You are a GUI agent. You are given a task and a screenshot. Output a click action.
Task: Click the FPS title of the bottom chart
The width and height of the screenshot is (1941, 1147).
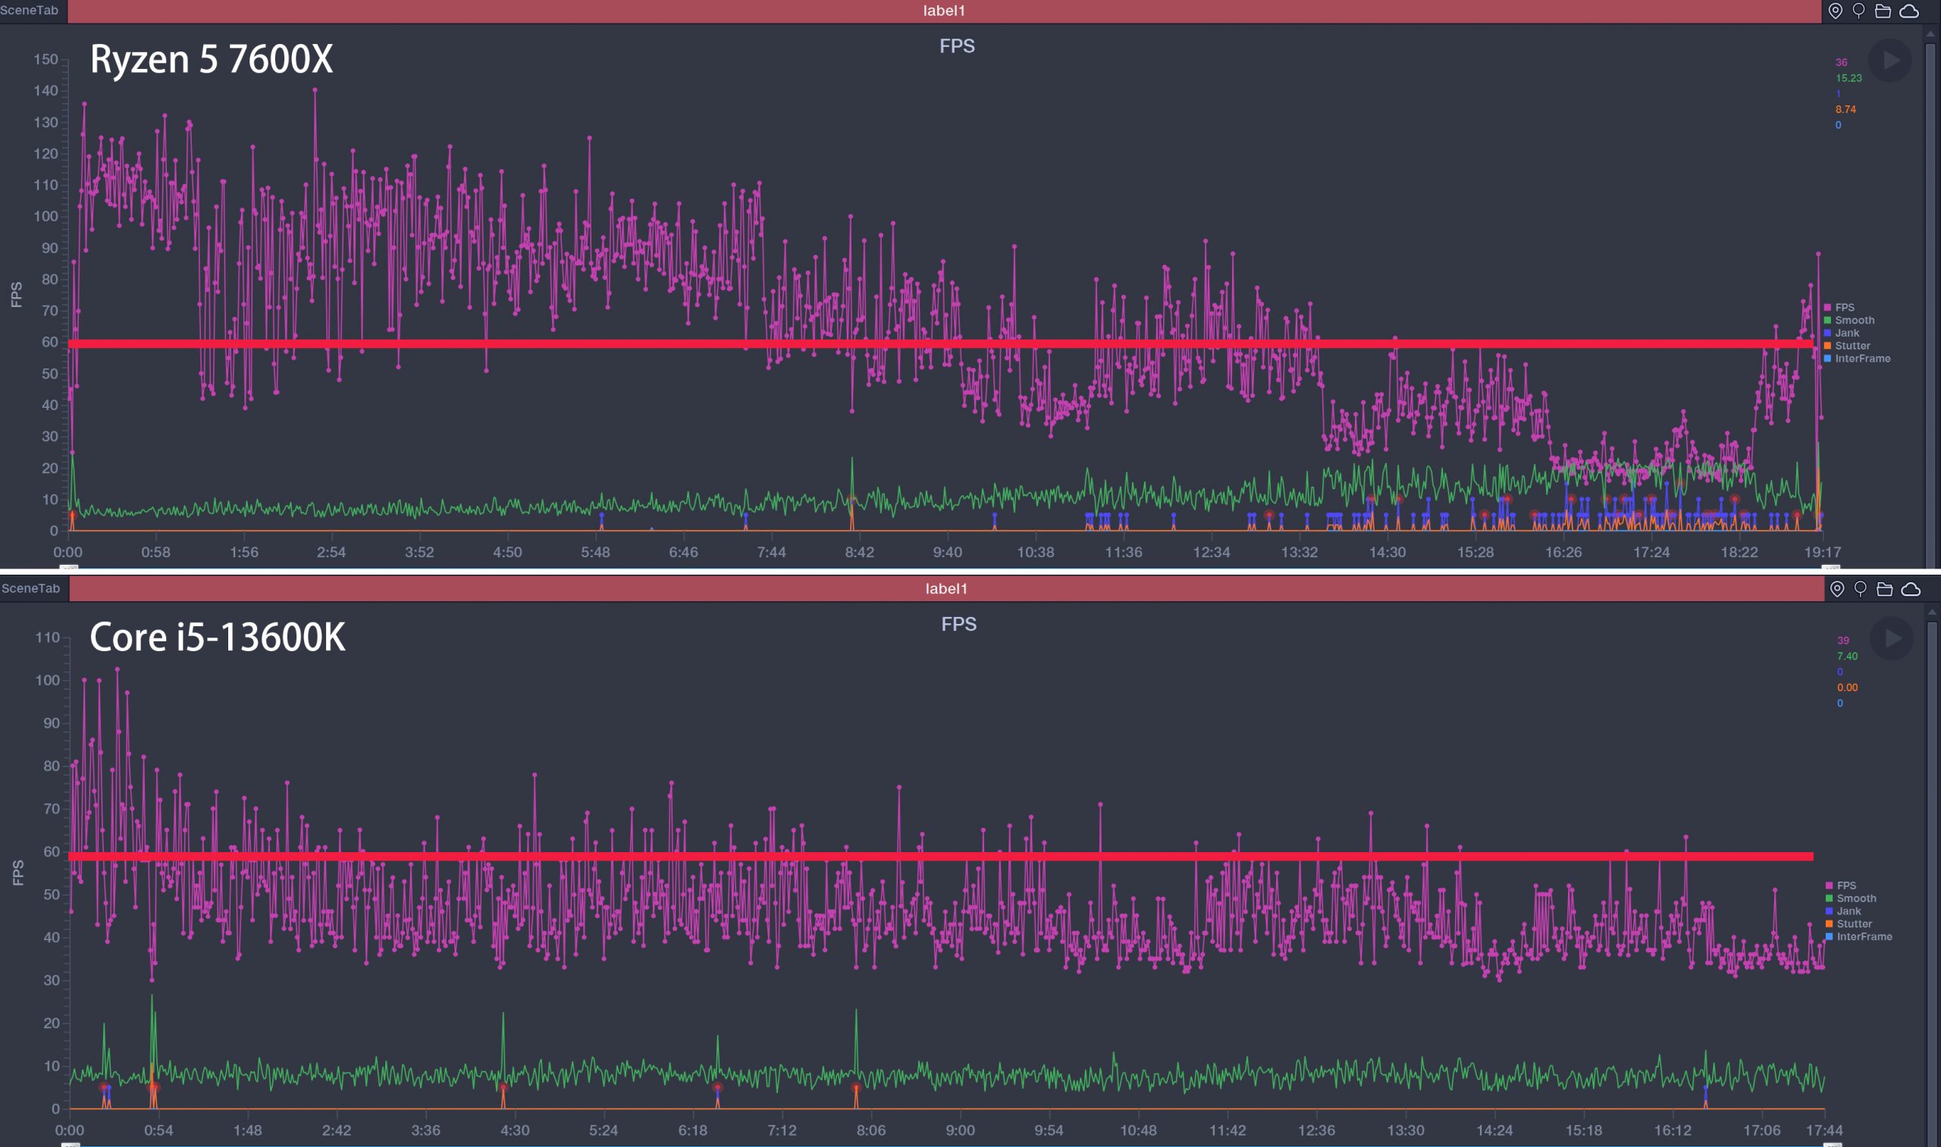tap(958, 625)
